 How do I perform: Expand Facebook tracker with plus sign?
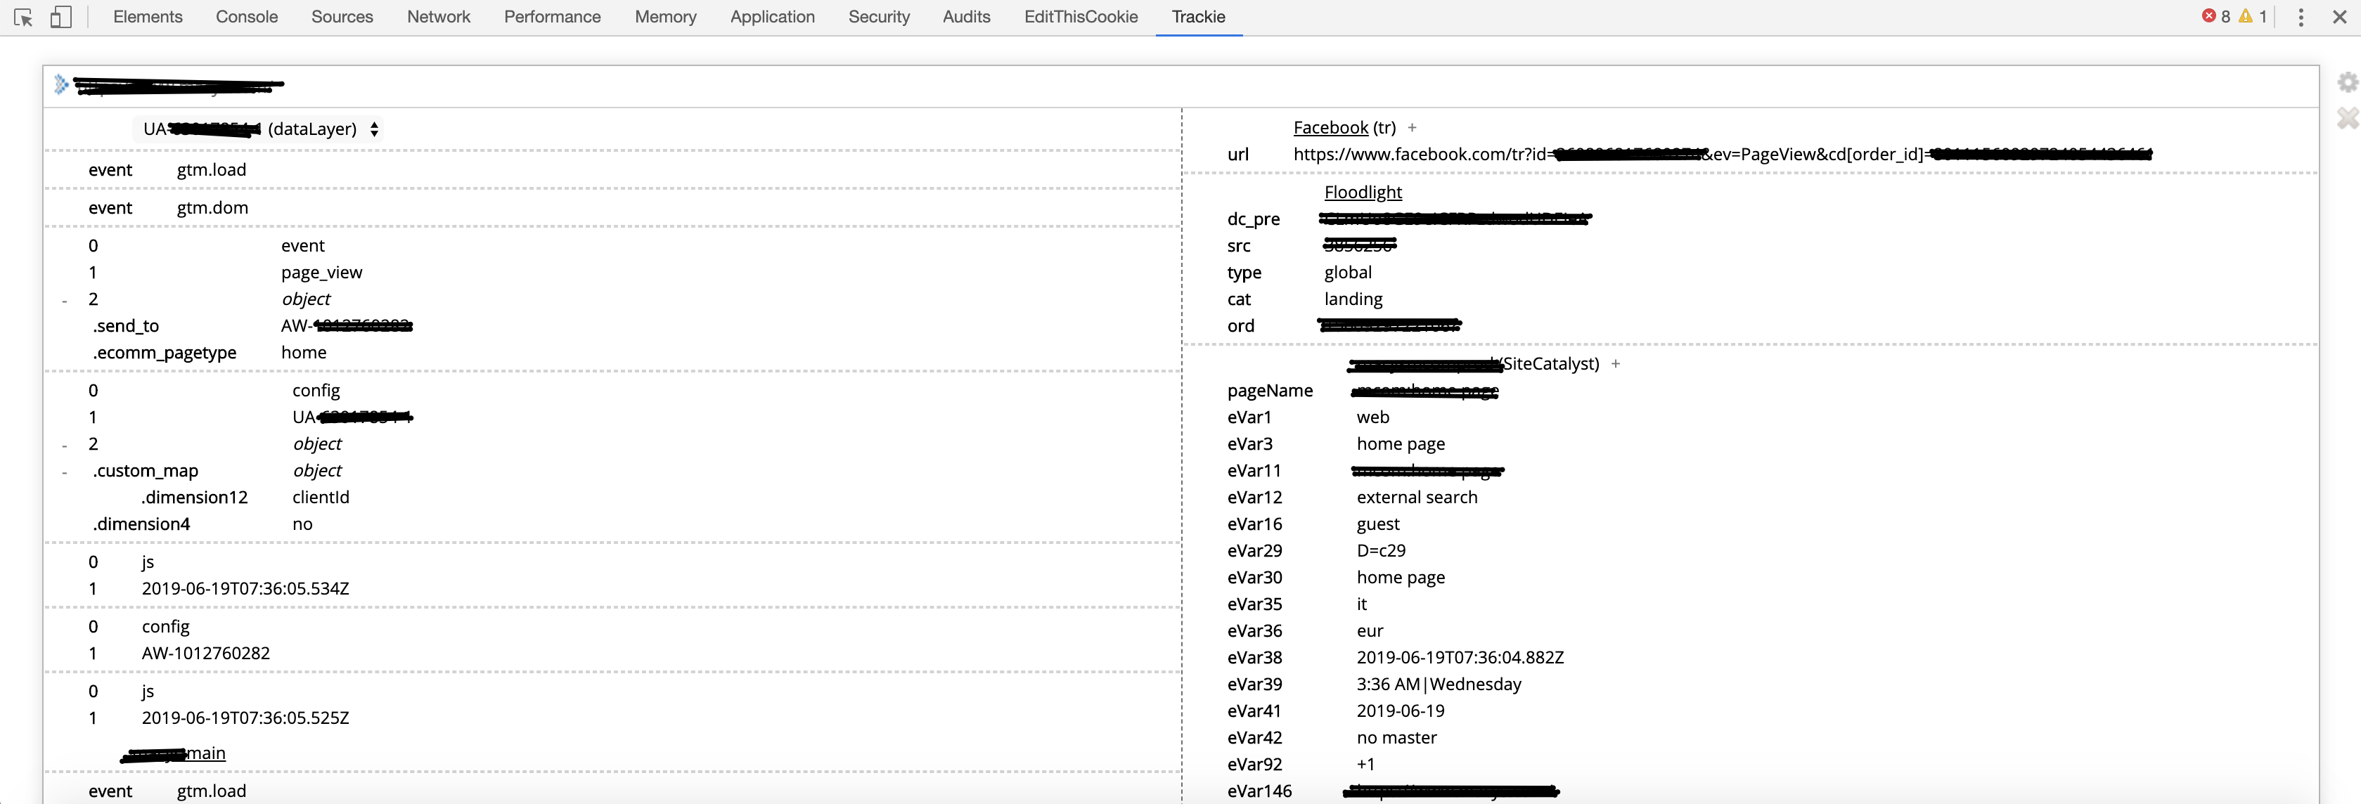[x=1412, y=127]
